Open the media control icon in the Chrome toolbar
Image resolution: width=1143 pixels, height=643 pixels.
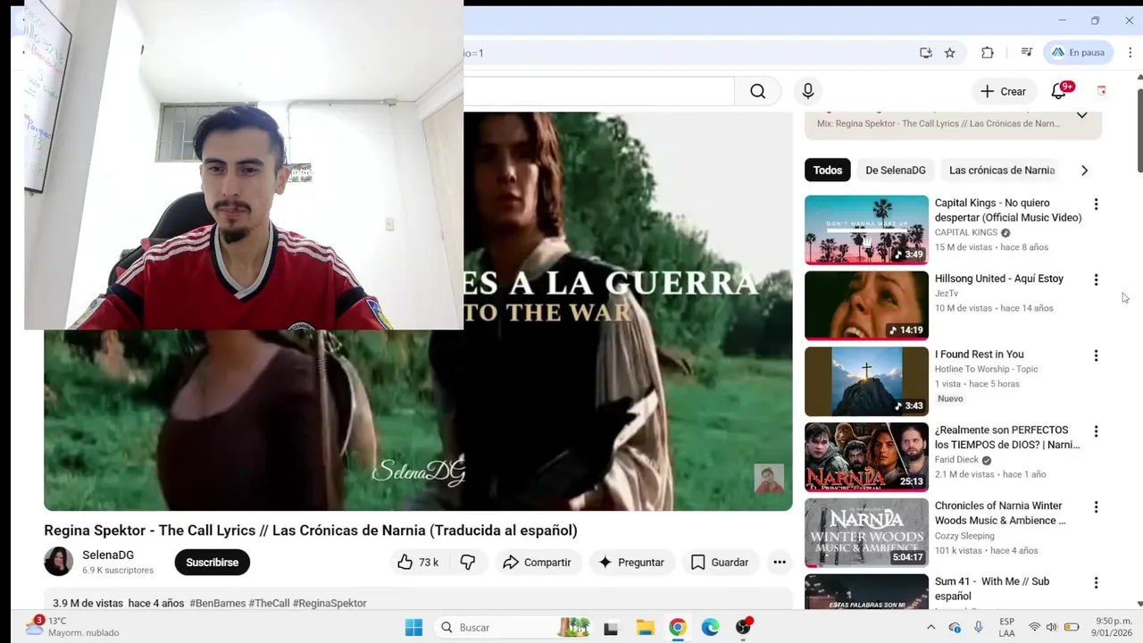point(1027,53)
